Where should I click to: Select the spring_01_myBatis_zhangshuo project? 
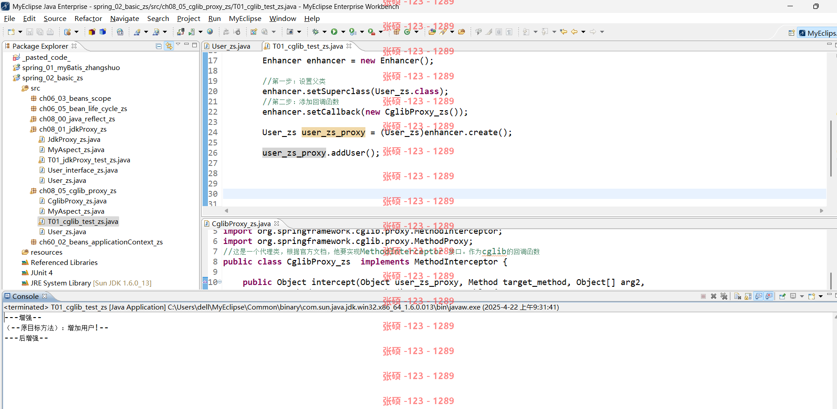click(71, 67)
